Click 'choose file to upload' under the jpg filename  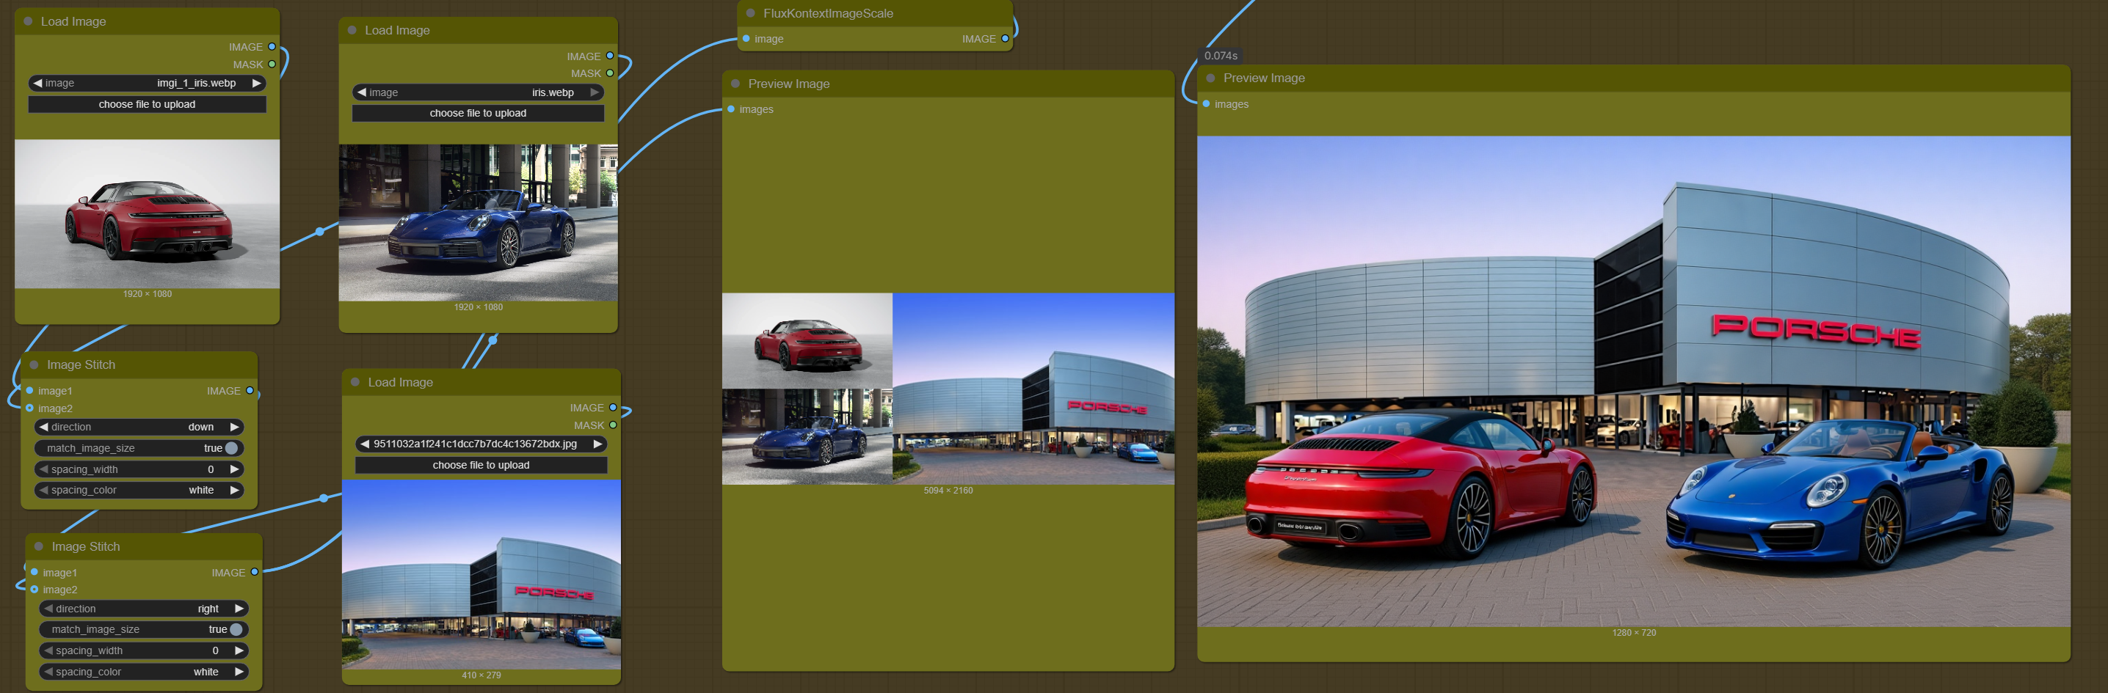(x=481, y=465)
